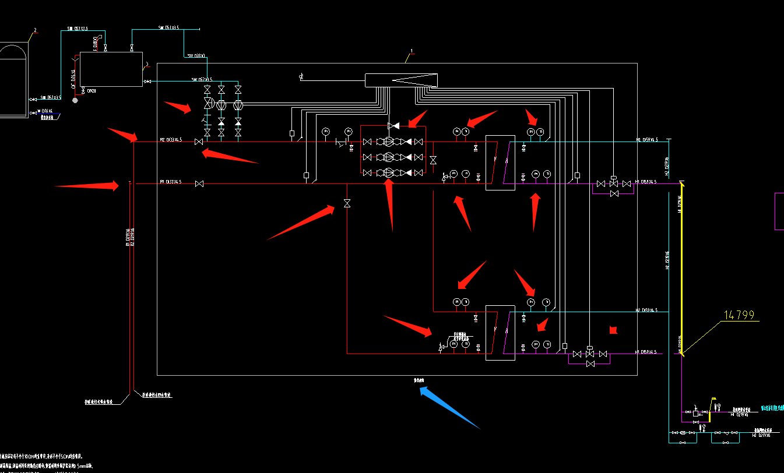Click the SW D57X3.5 label above the tank
Screen dimensions: 784x473
[77, 28]
